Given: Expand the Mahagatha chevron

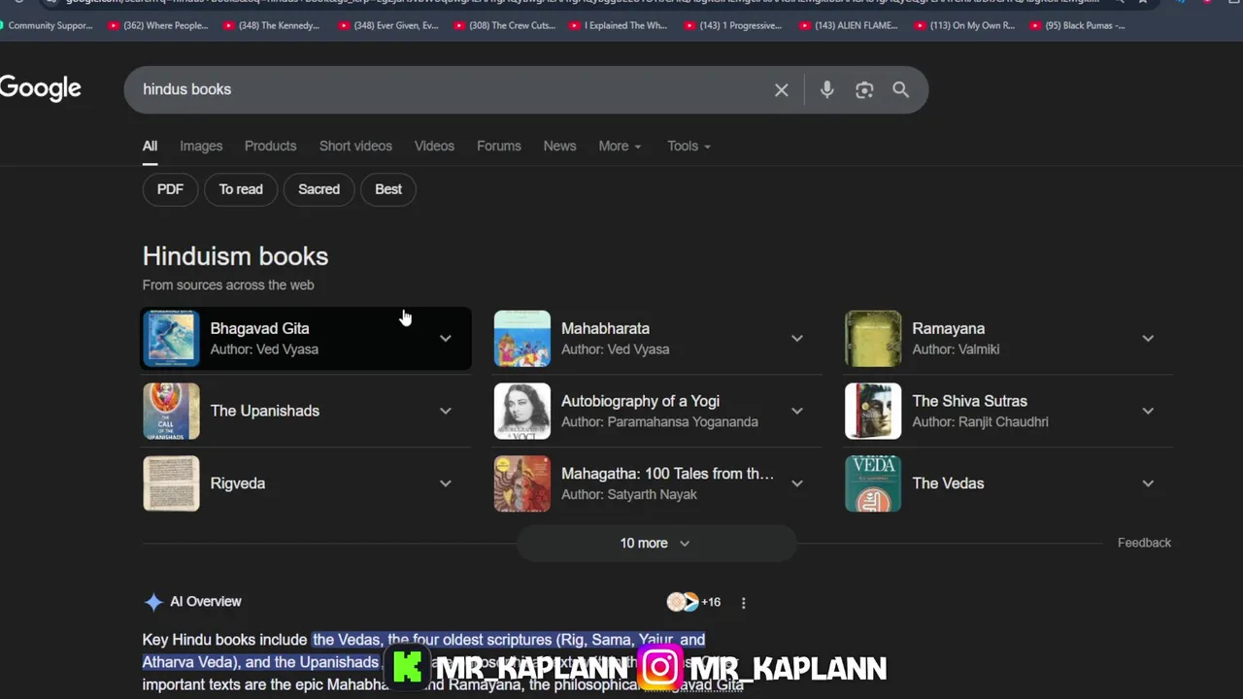Looking at the screenshot, I should pos(797,483).
